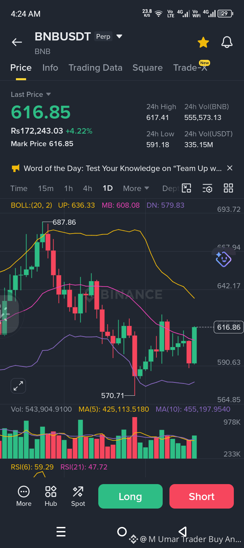The image size is (244, 548).
Task: Switch to Spot trading
Action: (x=78, y=496)
